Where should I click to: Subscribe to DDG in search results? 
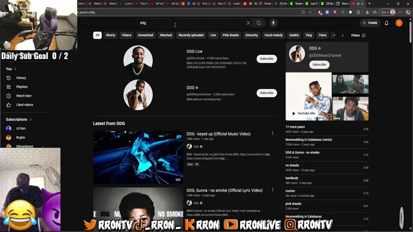[x=267, y=93]
